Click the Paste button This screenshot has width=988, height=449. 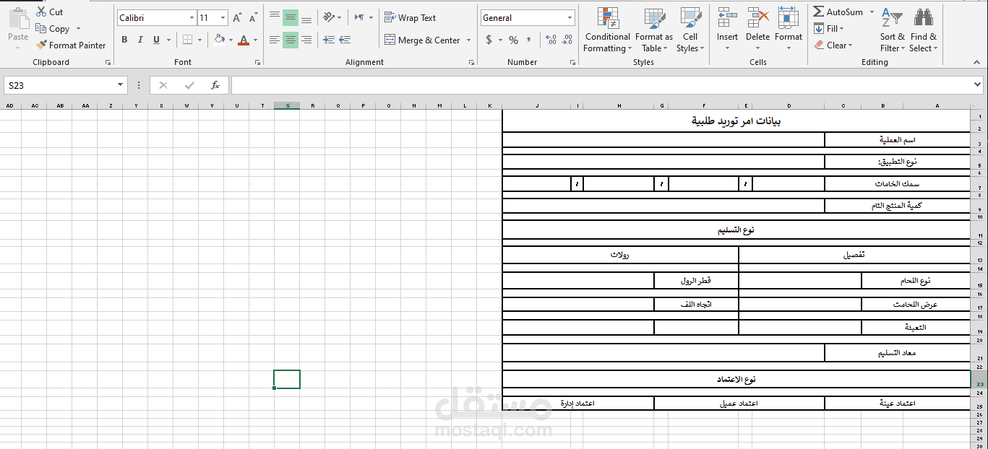tap(18, 29)
